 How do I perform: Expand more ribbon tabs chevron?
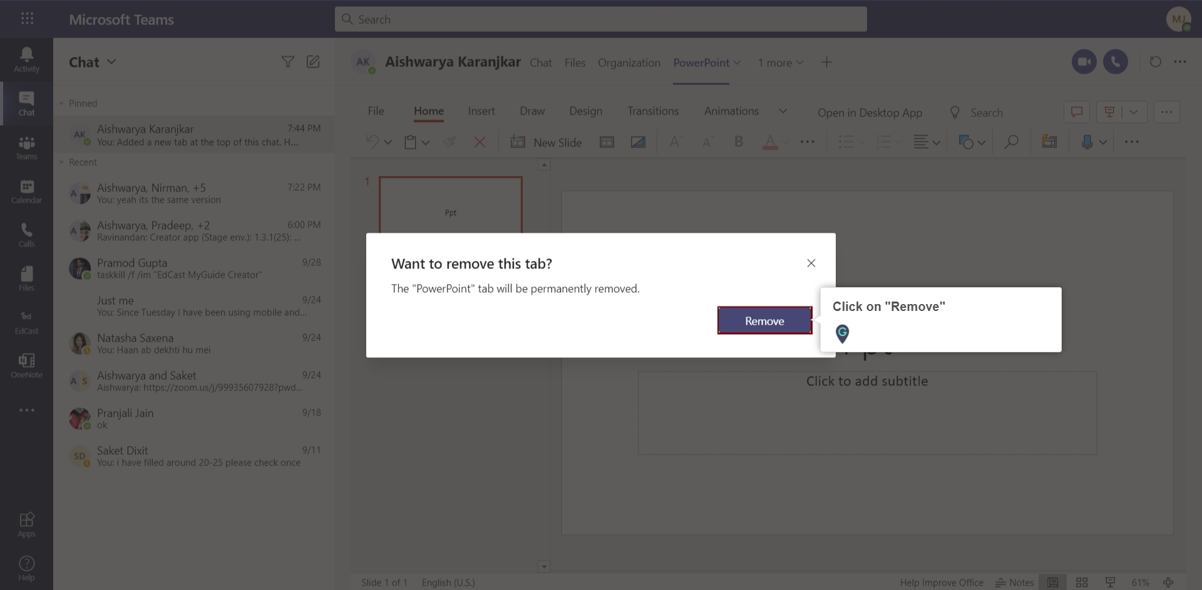783,111
